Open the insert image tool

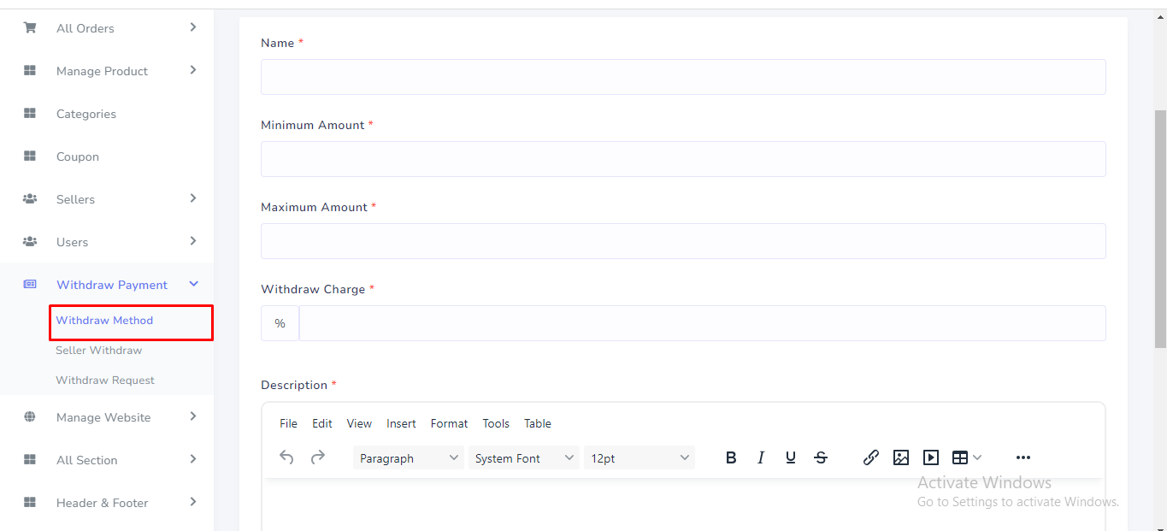(x=900, y=457)
